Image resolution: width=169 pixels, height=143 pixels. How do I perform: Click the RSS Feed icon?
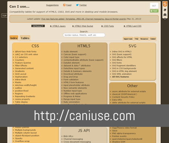click(64, 5)
